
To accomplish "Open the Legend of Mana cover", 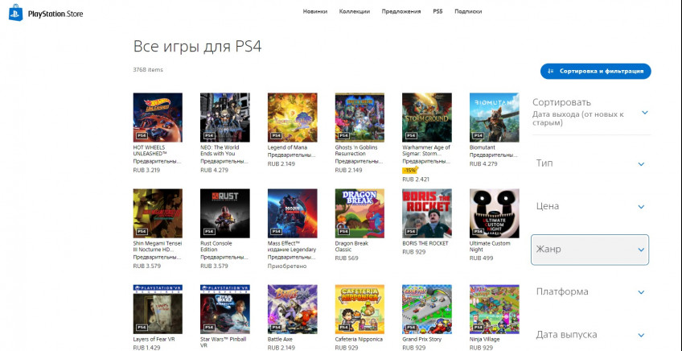I will pos(292,118).
